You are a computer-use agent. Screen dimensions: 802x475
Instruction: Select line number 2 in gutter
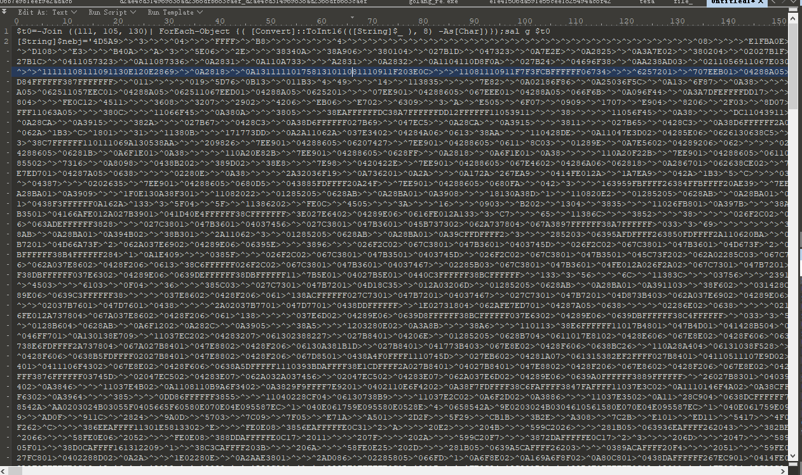coord(6,41)
